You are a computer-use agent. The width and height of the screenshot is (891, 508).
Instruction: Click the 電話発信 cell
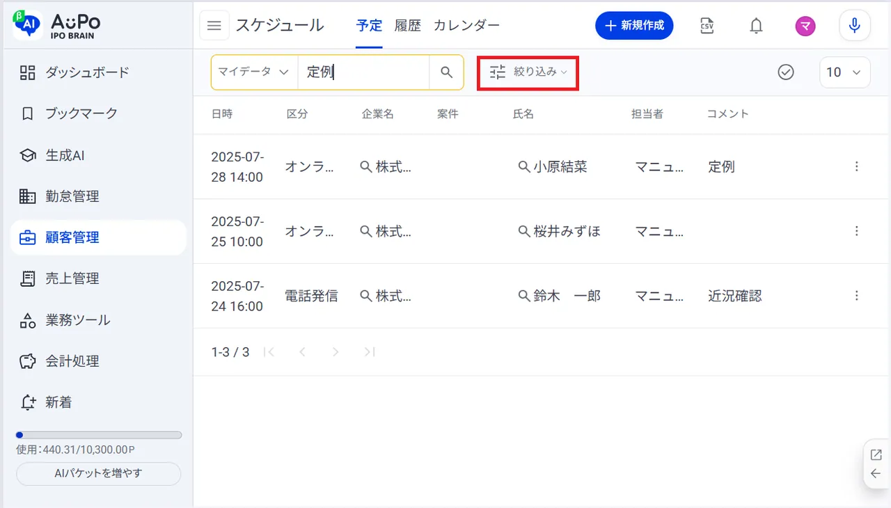[311, 296]
